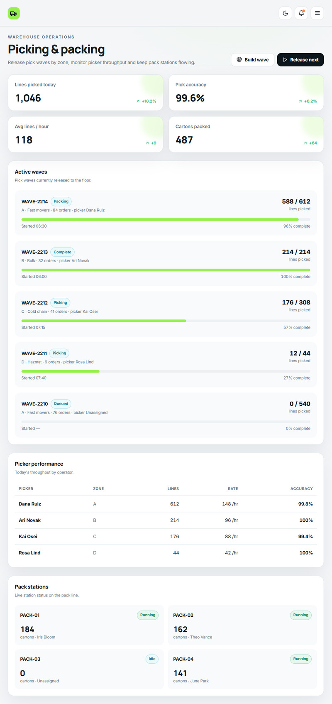
Task: Click the Pick accuracy trend arrow icon
Action: click(x=300, y=101)
